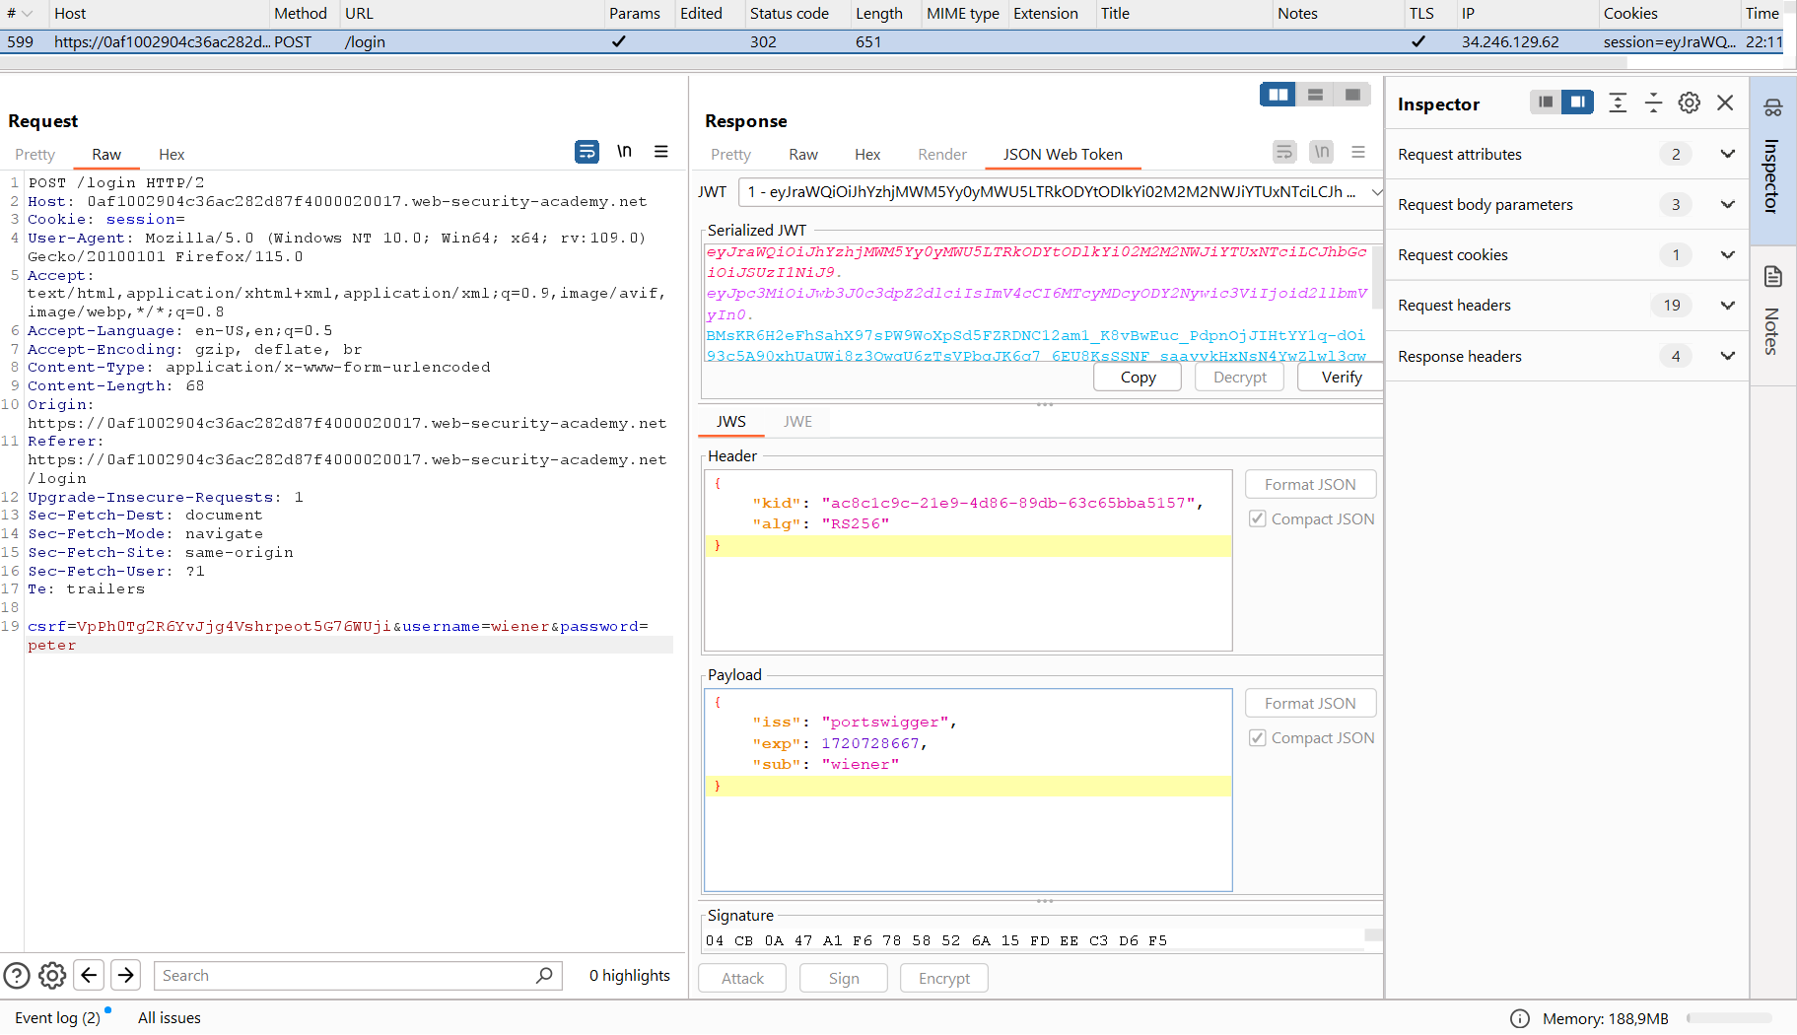
Task: Open Event log
Action: (57, 1018)
